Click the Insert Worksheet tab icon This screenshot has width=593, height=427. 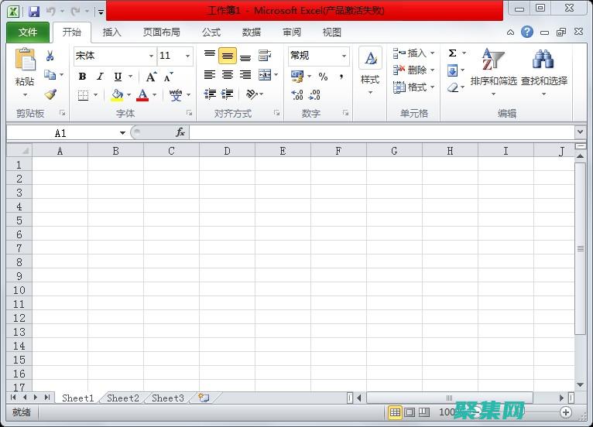tap(204, 398)
